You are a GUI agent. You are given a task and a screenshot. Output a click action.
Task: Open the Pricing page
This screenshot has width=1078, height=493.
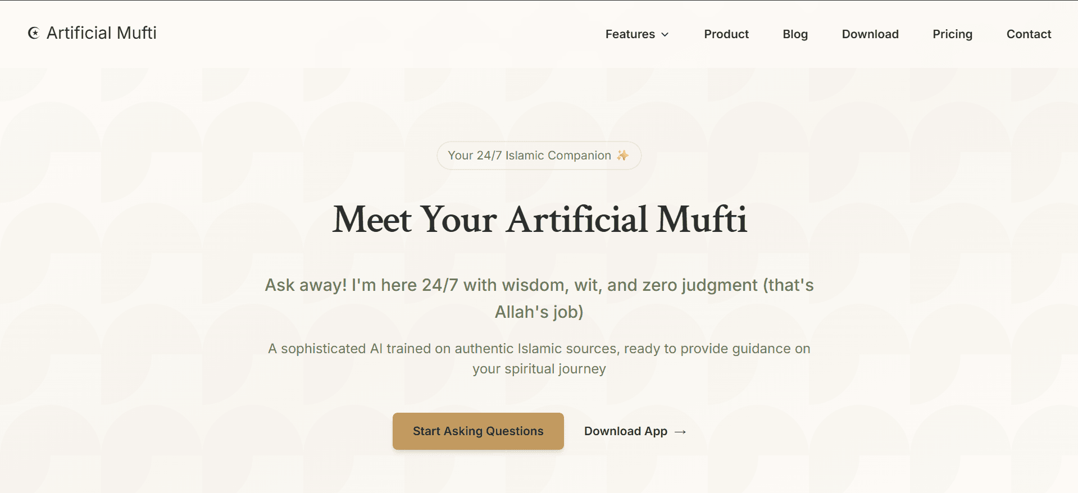(952, 34)
